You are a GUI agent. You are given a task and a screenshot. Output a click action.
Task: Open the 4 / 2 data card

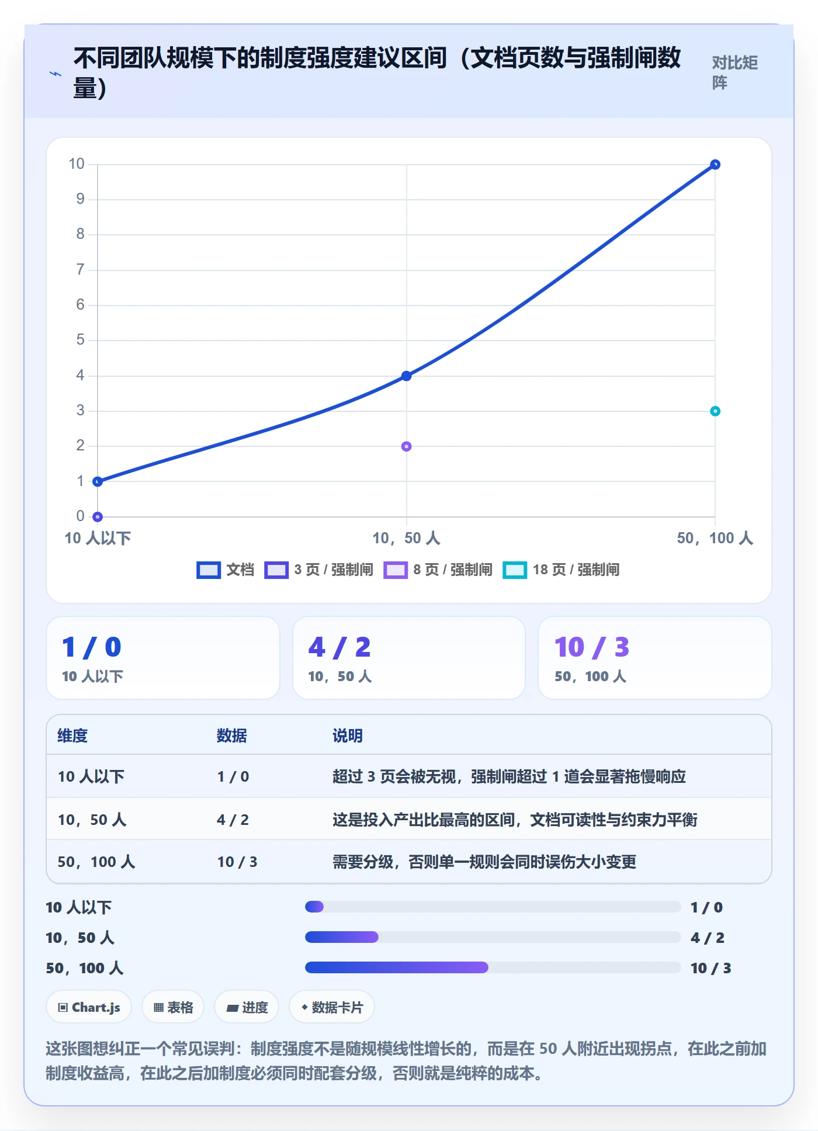point(409,658)
